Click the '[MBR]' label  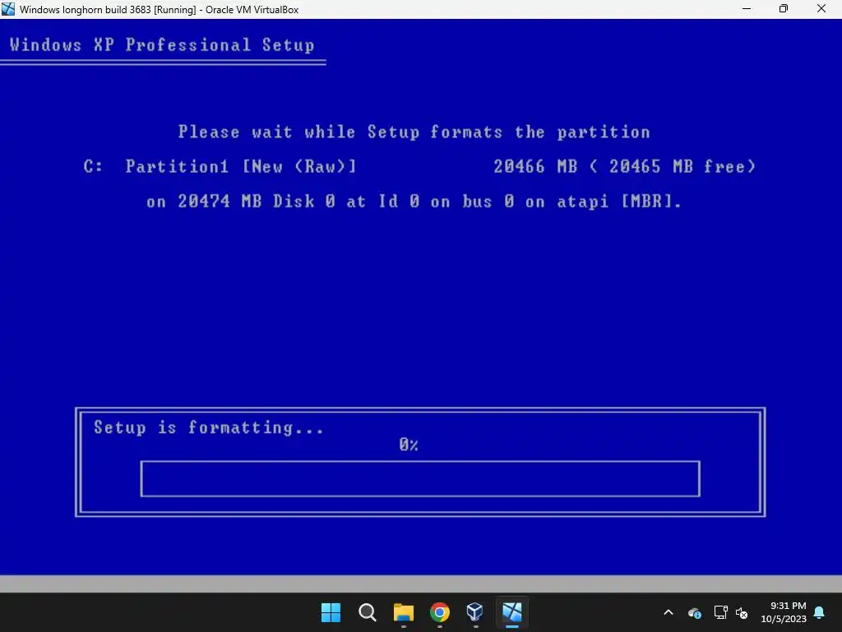pyautogui.click(x=646, y=202)
